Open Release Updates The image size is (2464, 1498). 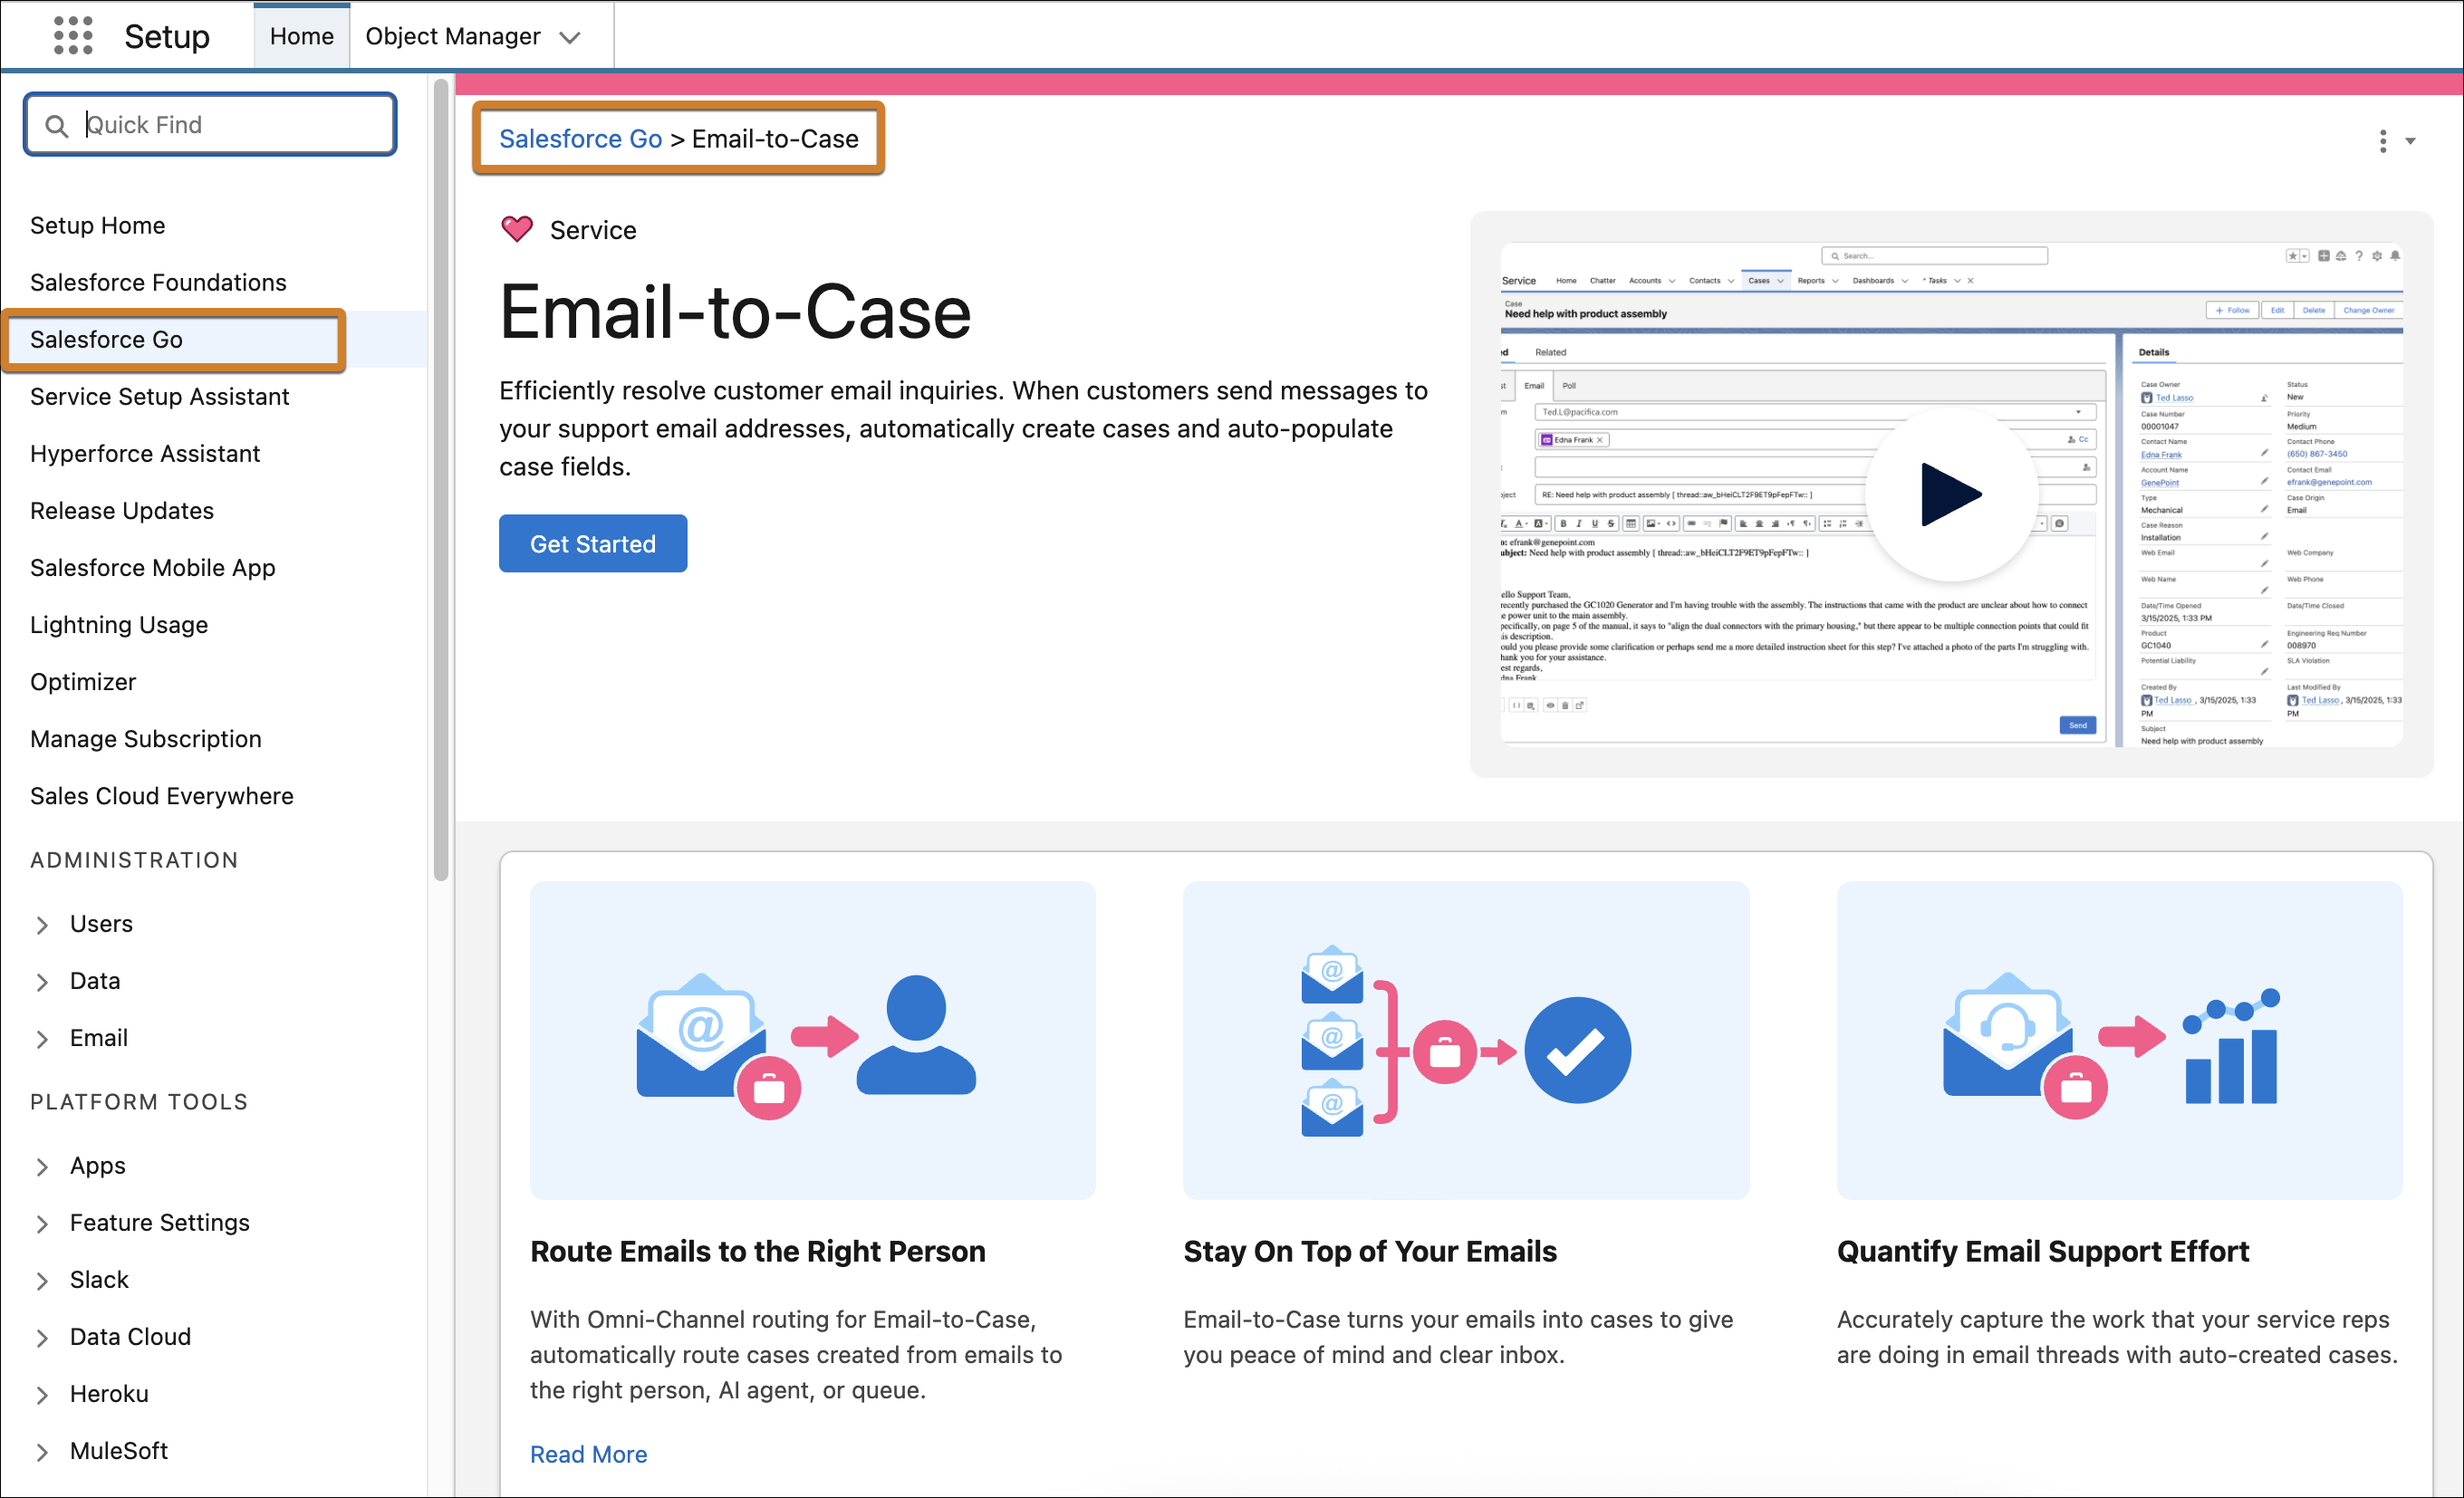click(122, 510)
